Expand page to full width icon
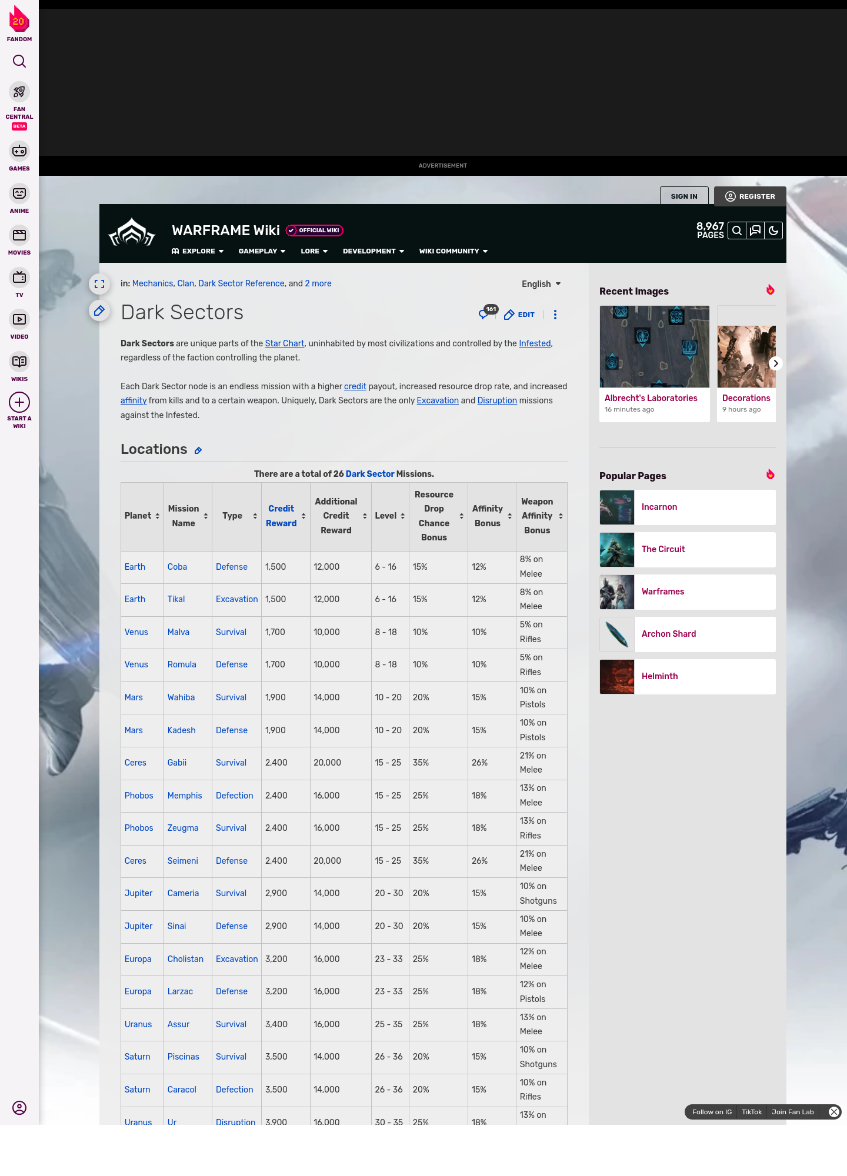The height and width of the screenshot is (1176, 847). coord(99,284)
